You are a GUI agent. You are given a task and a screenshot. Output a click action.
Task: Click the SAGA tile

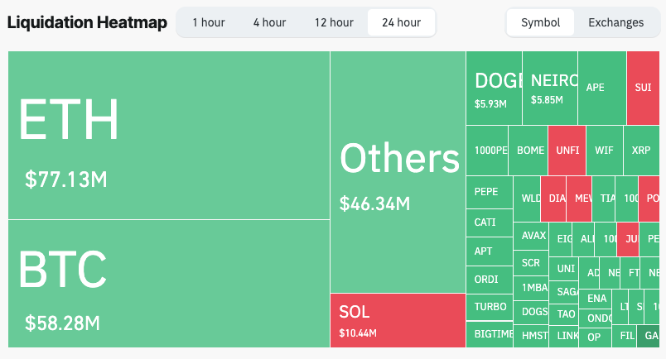pos(563,292)
